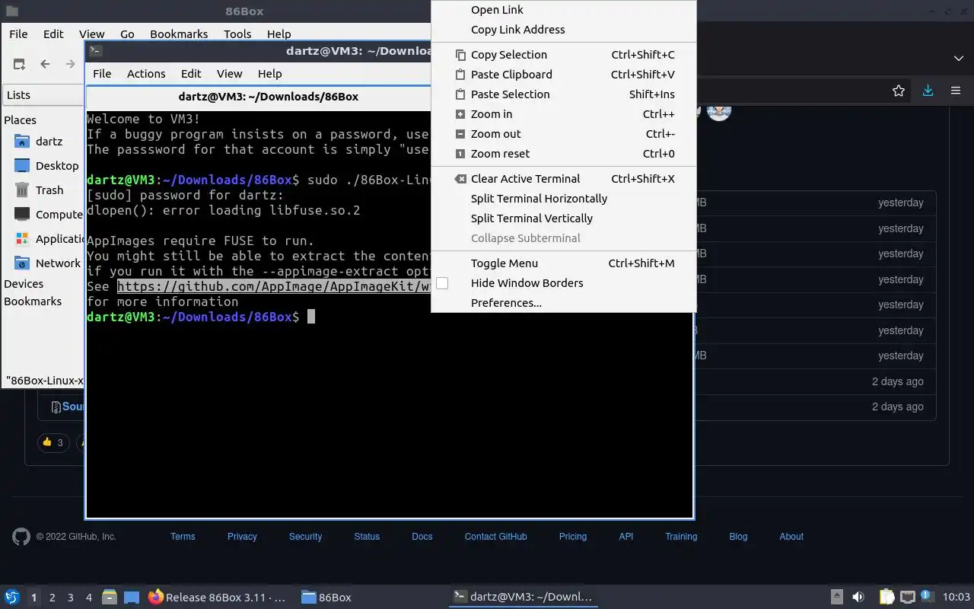
Task: Expand the Firefox list all tabs chevron
Action: 958,58
